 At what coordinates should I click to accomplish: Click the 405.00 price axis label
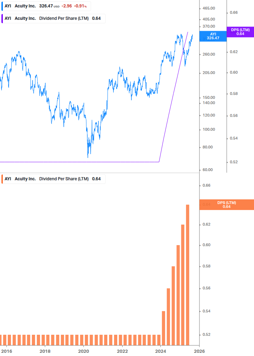209,19
